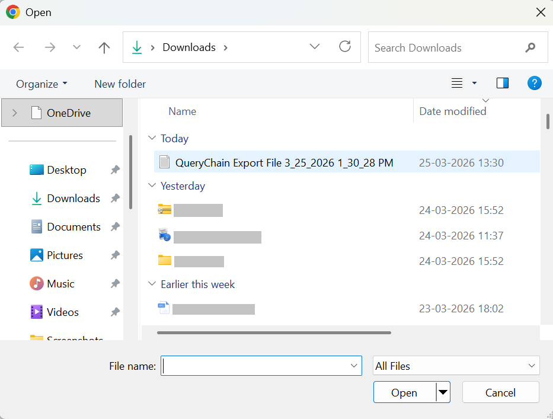
Task: Open the view options dropdown arrow
Action: 474,83
